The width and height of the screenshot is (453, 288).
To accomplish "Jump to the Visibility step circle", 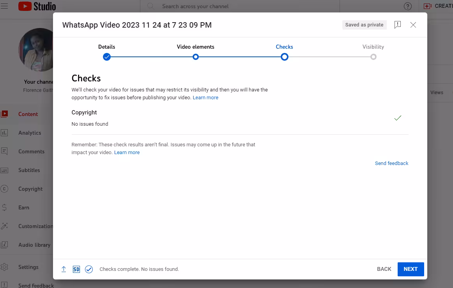I will tap(373, 57).
